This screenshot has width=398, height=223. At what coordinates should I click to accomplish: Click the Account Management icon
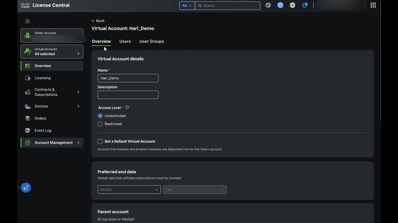pyautogui.click(x=28, y=142)
